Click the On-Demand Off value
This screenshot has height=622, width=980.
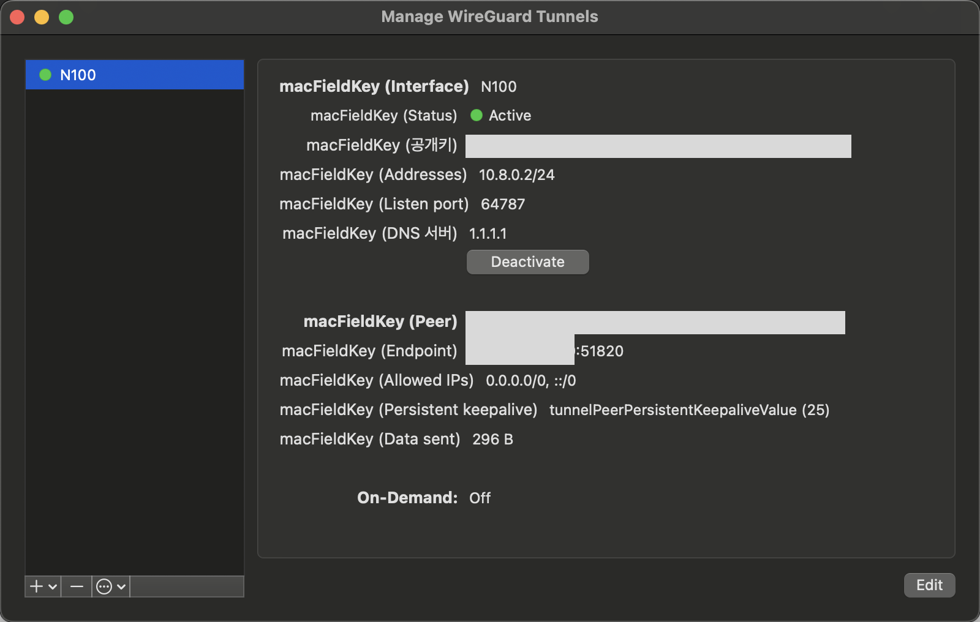(480, 498)
